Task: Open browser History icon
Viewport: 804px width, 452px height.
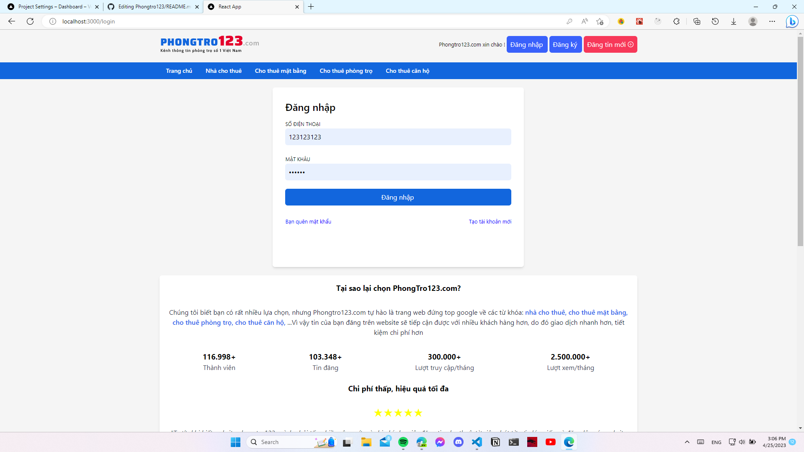Action: point(715,21)
